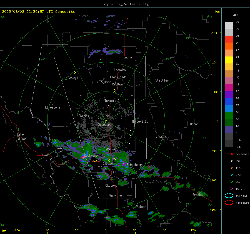Click the 10 dBZ purple swatch
This screenshot has height=234, width=250.
229,130
